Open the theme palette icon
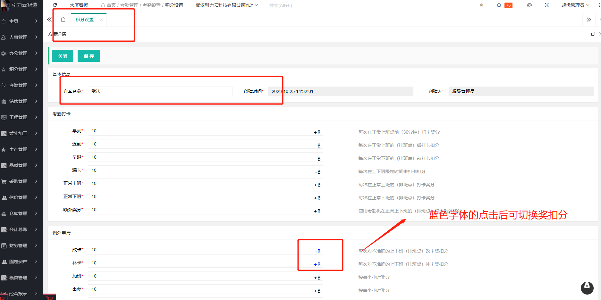This screenshot has width=601, height=300. click(x=529, y=5)
